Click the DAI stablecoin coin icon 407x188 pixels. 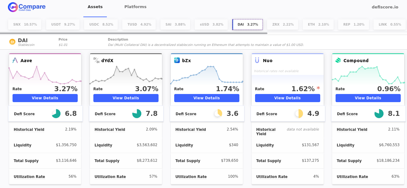(x=12, y=41)
